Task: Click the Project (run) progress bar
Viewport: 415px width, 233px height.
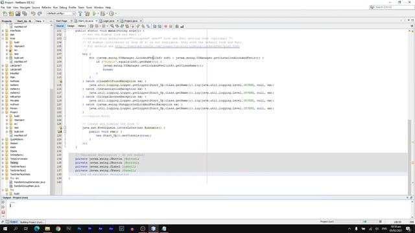Action: [x=356, y=221]
